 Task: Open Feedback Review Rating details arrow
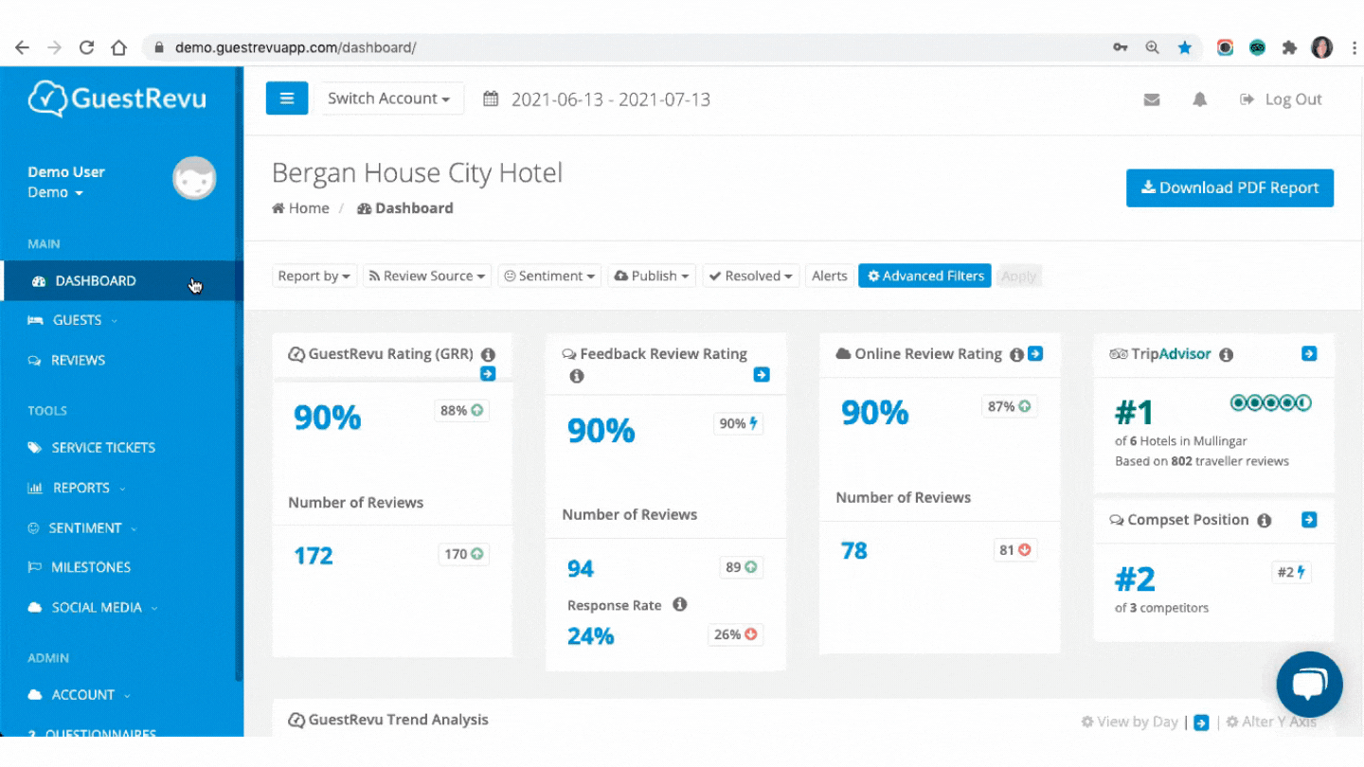click(x=762, y=375)
